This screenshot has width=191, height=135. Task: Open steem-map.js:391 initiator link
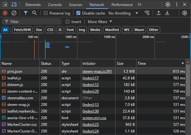tap(97, 71)
